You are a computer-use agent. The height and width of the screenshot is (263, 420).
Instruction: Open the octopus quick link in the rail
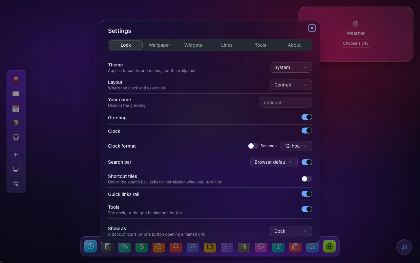point(16,79)
